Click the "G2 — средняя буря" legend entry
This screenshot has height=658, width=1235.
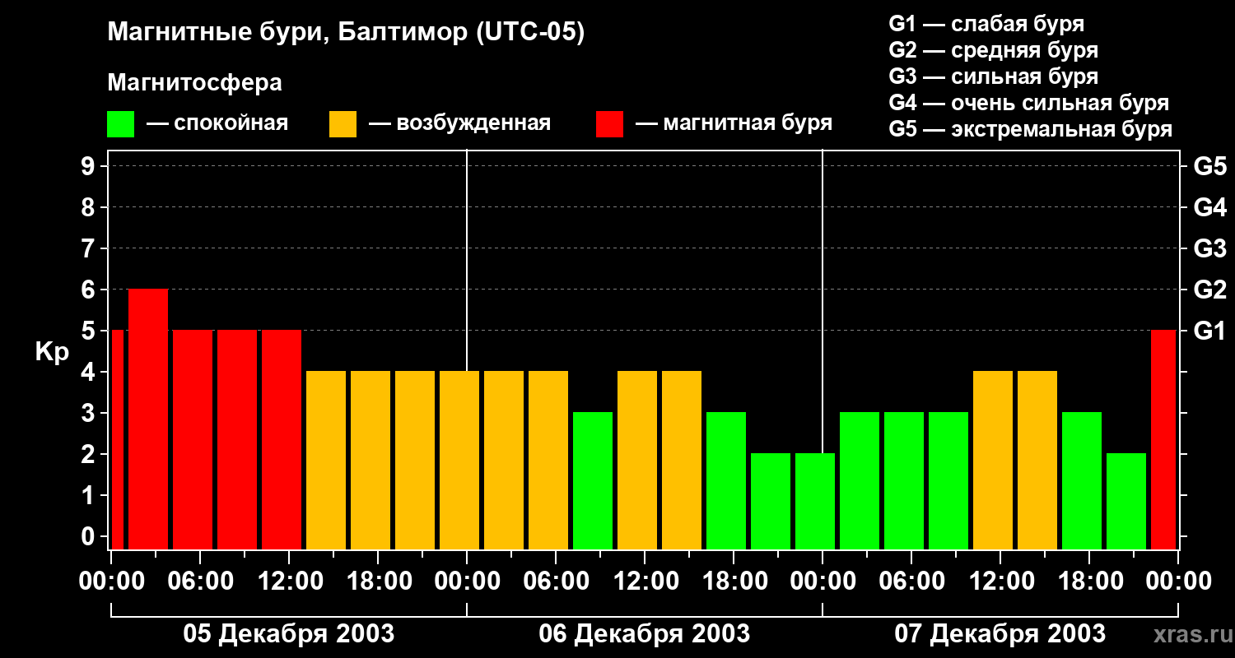pos(993,50)
